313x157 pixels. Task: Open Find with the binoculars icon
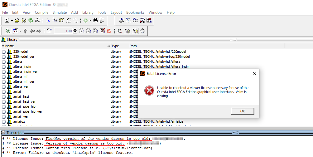[x=95, y=20]
